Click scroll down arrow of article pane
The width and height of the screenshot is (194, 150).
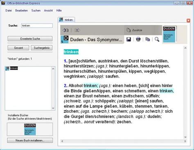click(x=185, y=137)
